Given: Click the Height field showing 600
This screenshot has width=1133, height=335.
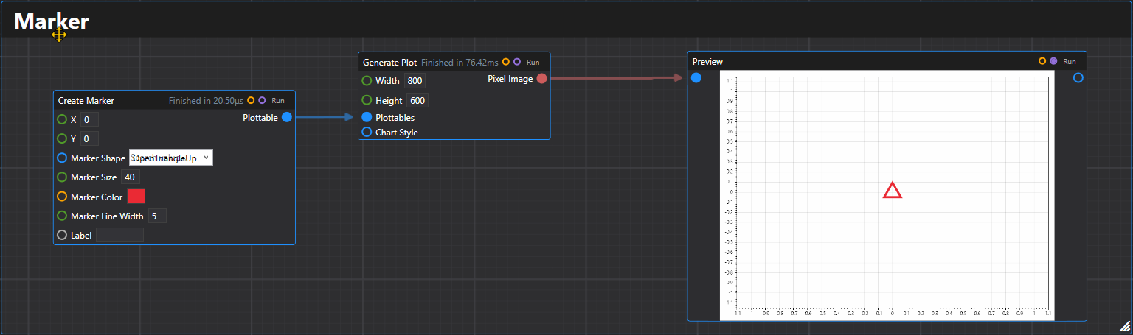Looking at the screenshot, I should point(417,100).
